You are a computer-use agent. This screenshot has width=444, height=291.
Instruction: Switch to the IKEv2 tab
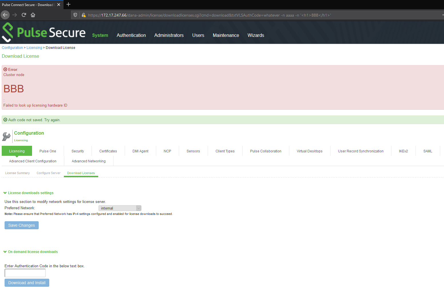pos(403,151)
